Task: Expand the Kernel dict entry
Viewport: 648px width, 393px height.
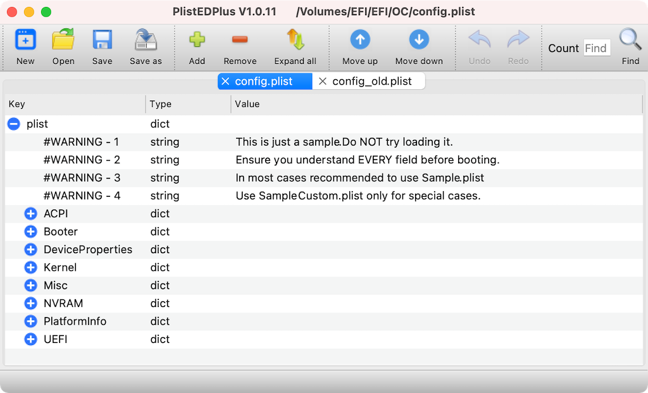Action: 30,267
